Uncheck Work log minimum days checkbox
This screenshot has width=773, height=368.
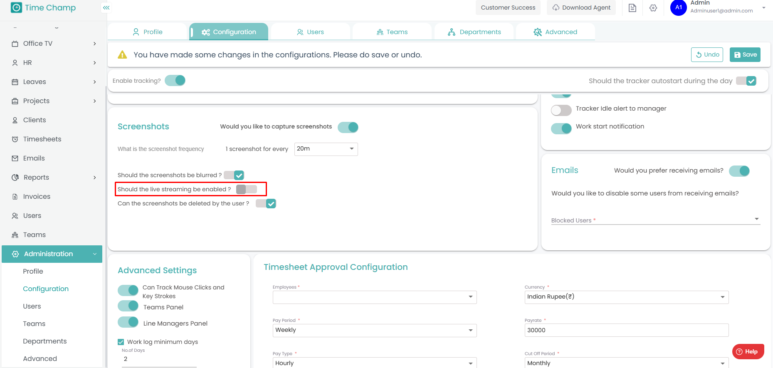coord(121,342)
